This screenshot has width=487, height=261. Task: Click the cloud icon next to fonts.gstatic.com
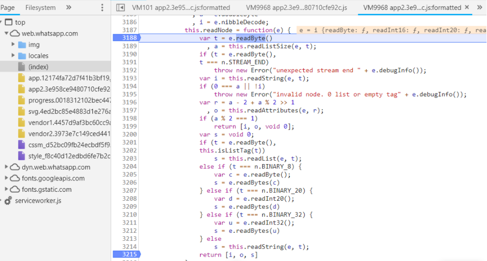click(x=15, y=189)
